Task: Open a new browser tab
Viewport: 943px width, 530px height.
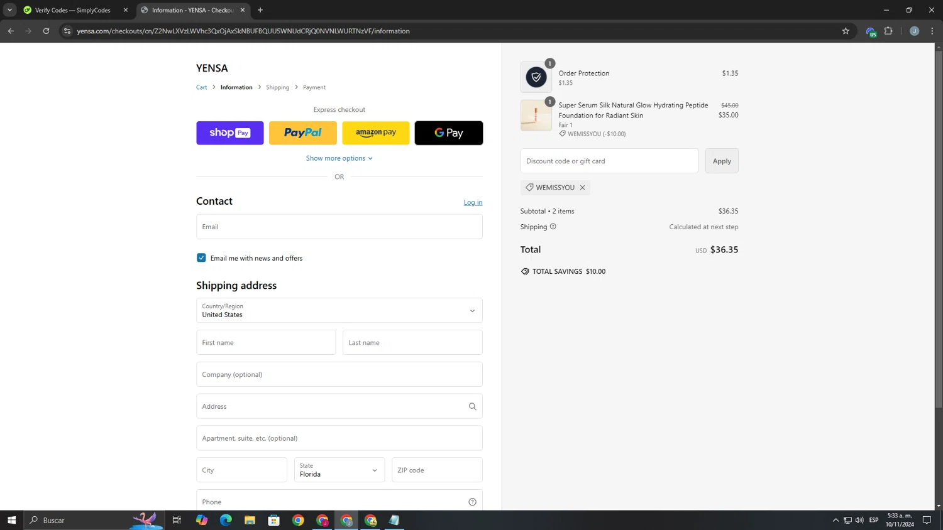Action: click(x=260, y=10)
